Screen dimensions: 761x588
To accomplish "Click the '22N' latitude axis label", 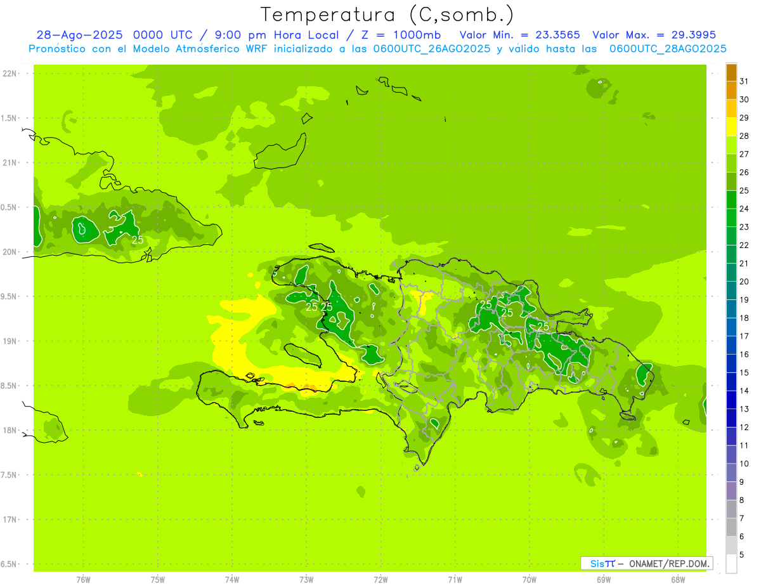I will coord(10,74).
